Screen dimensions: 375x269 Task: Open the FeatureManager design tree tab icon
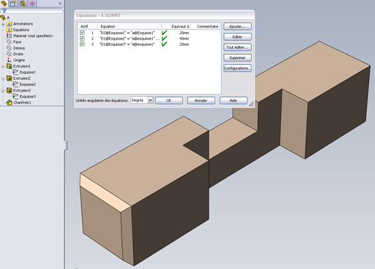(x=4, y=3)
